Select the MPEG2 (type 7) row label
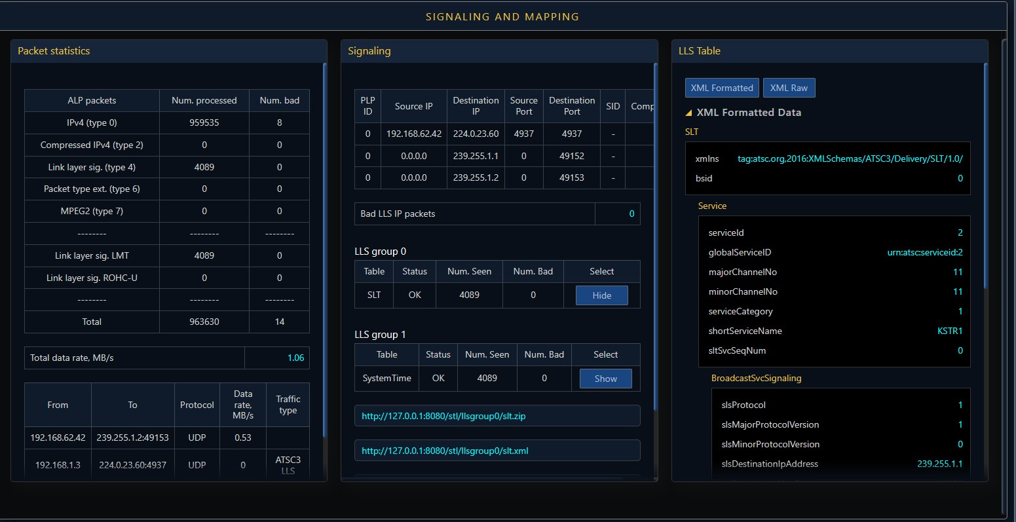The width and height of the screenshot is (1016, 522). tap(92, 211)
